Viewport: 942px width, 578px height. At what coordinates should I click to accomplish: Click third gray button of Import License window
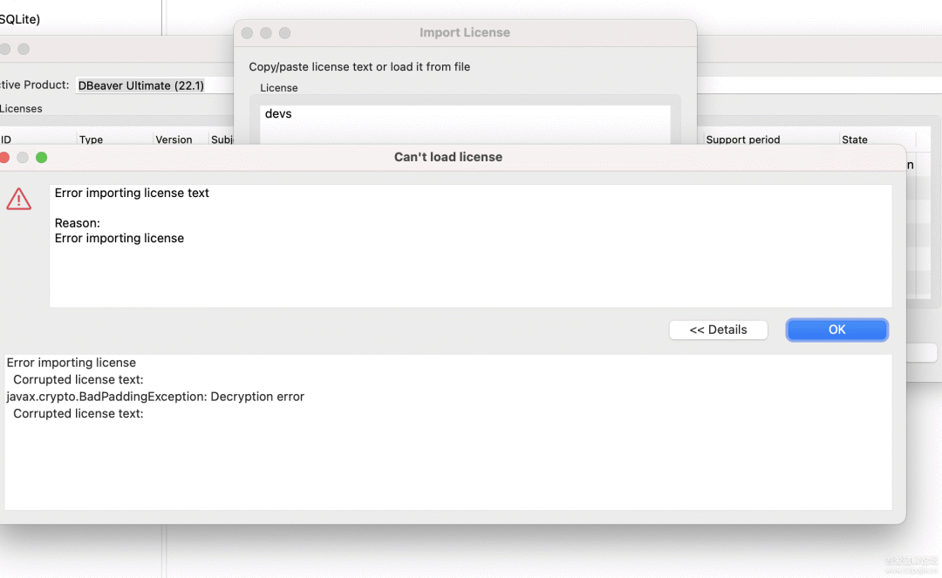tap(284, 33)
